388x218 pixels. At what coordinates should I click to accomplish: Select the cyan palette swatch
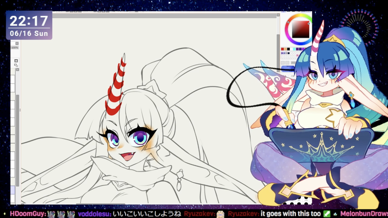pyautogui.click(x=294, y=49)
